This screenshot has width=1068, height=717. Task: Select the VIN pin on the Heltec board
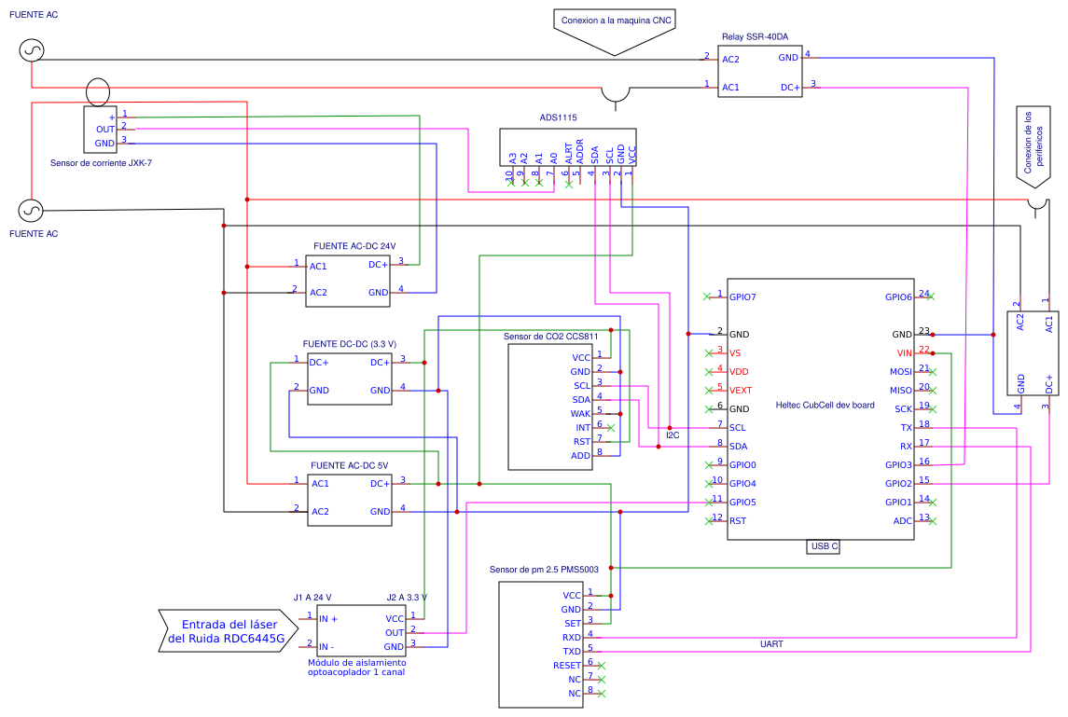[x=904, y=352]
